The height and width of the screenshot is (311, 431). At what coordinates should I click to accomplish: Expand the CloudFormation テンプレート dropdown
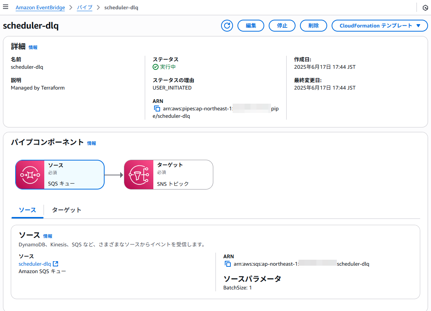(x=380, y=26)
